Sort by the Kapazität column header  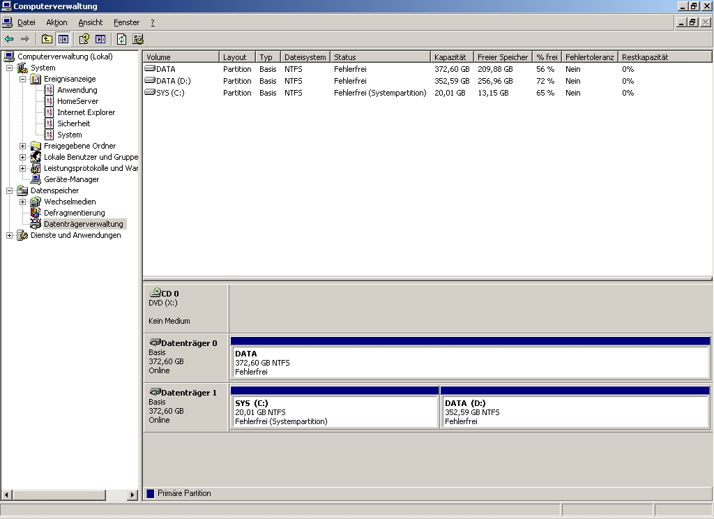(452, 57)
